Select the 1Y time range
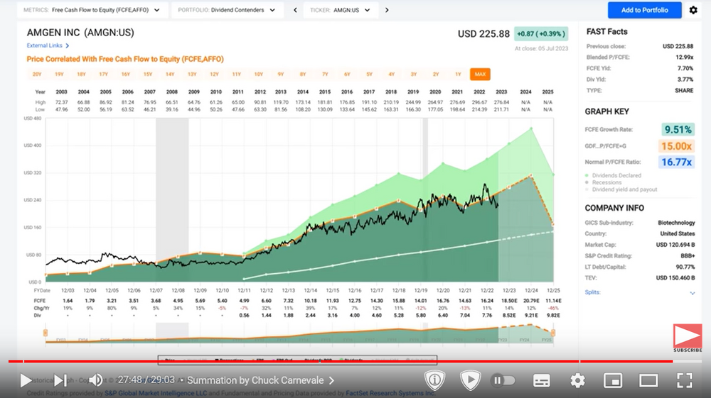The height and width of the screenshot is (398, 711). [x=459, y=74]
